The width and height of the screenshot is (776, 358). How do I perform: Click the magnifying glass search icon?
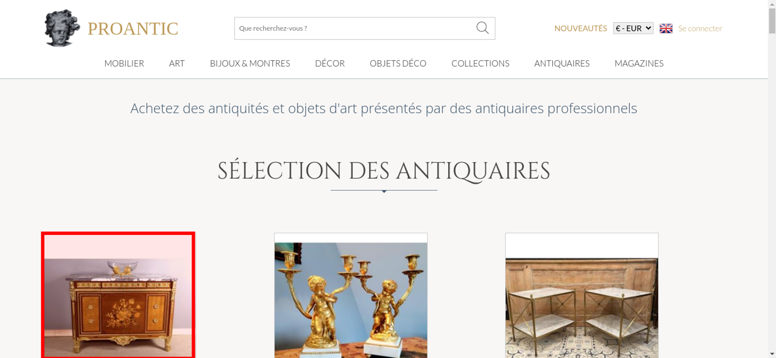(x=482, y=28)
